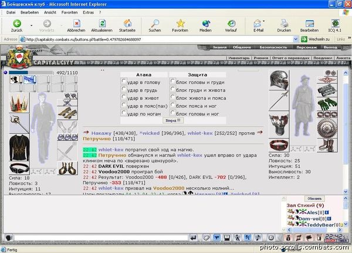Screen dimensions: 352x253
Task: Open the Инвентарь link
Action: (x=239, y=58)
